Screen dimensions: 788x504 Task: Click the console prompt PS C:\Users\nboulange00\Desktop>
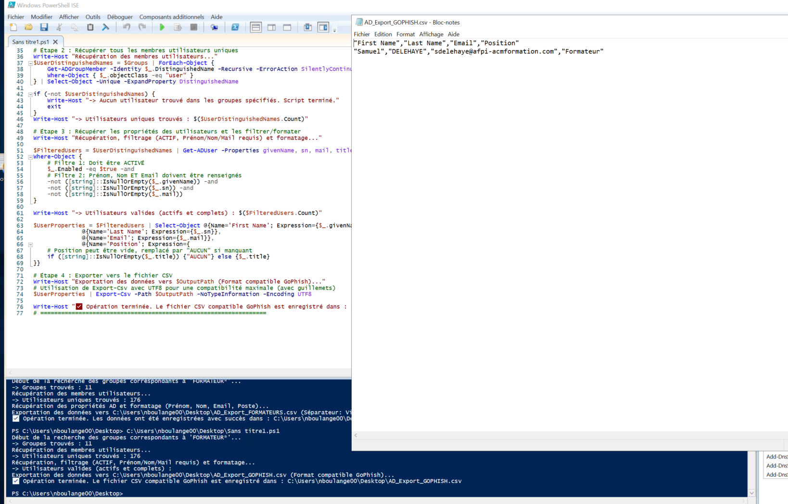pyautogui.click(x=67, y=493)
